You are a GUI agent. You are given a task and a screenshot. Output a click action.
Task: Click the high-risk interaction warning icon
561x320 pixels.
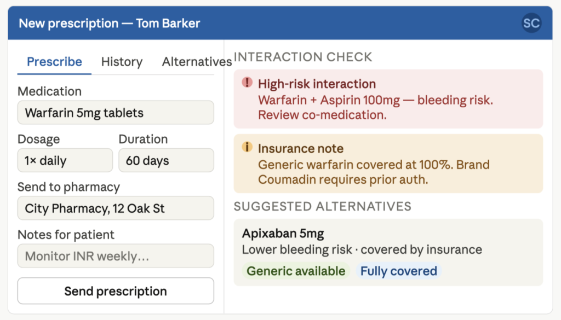(248, 83)
